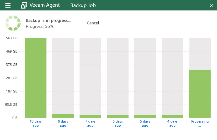
Task: Select the backup bar above 7 days ago
Action: pyautogui.click(x=90, y=116)
